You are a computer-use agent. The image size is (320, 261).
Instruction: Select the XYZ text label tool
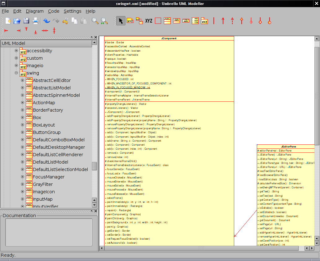click(x=149, y=21)
